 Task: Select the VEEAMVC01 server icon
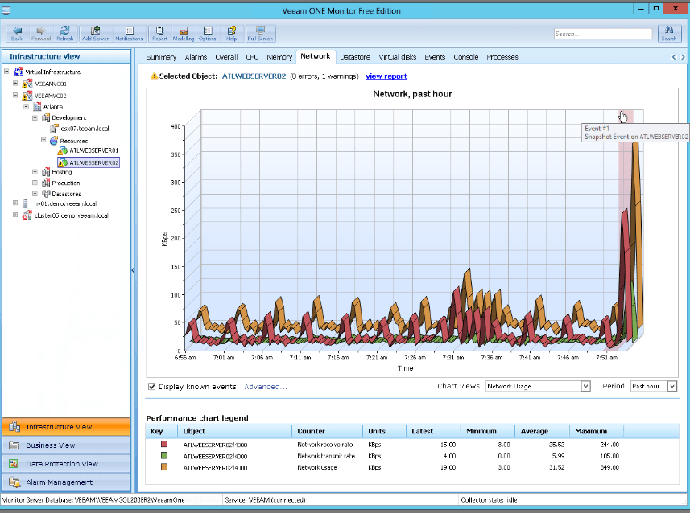[x=27, y=84]
